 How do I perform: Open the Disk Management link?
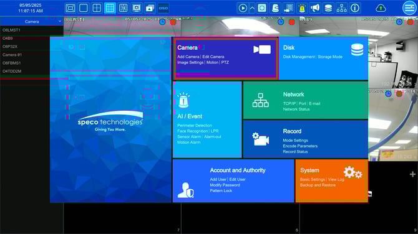(x=299, y=57)
